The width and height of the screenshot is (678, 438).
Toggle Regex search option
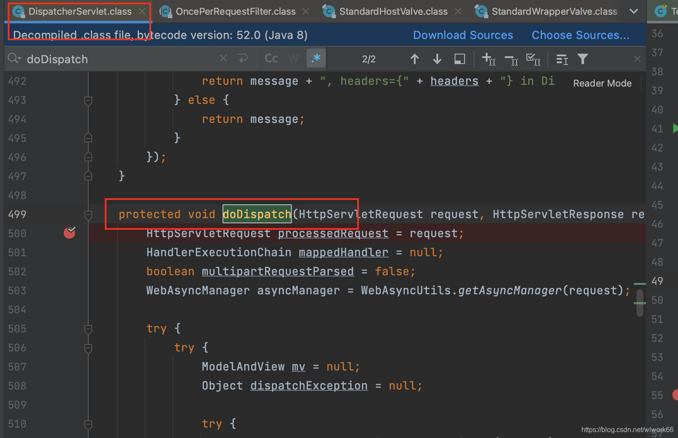(x=316, y=58)
